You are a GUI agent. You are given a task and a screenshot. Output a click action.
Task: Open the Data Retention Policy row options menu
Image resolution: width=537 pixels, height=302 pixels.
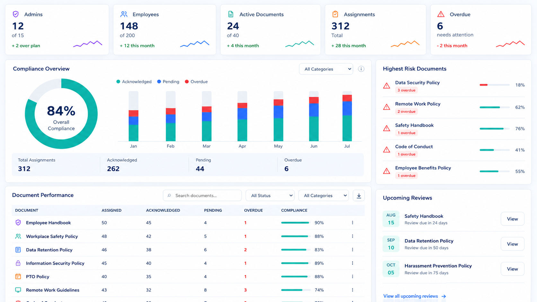point(352,250)
